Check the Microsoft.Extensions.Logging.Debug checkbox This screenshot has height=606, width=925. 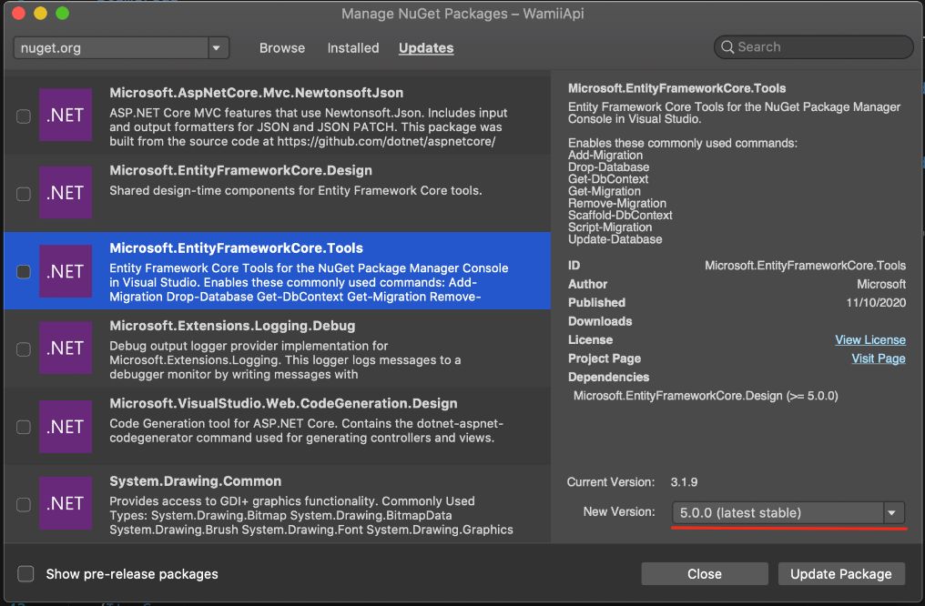[x=24, y=349]
